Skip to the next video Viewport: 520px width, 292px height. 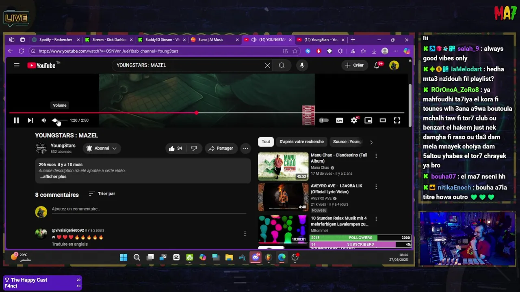point(30,120)
